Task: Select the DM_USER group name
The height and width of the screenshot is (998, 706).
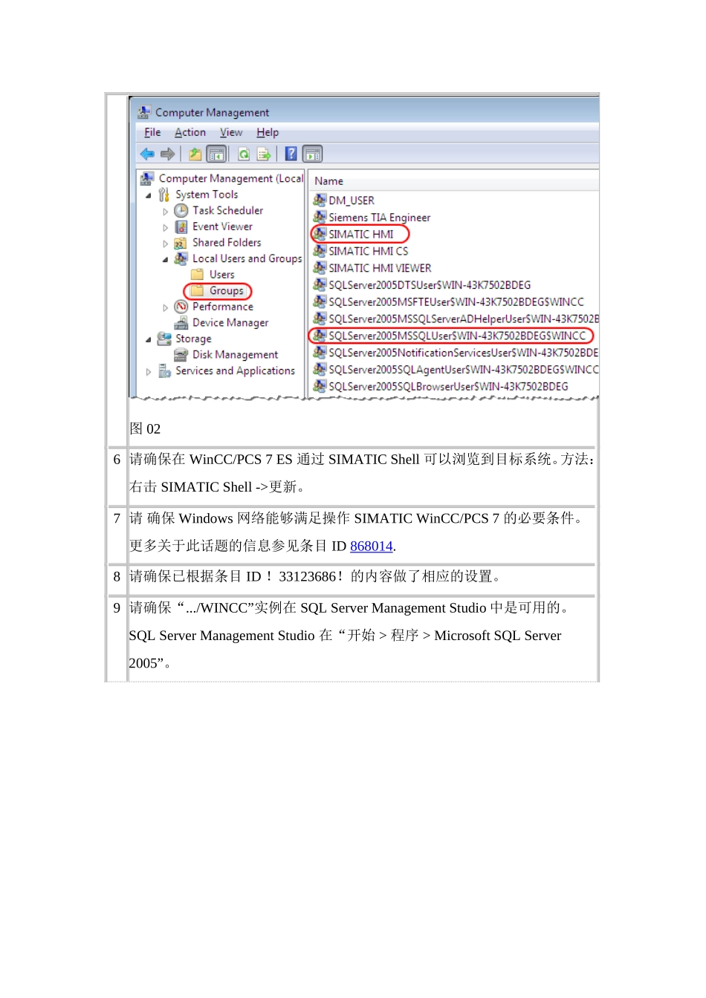Action: (352, 200)
